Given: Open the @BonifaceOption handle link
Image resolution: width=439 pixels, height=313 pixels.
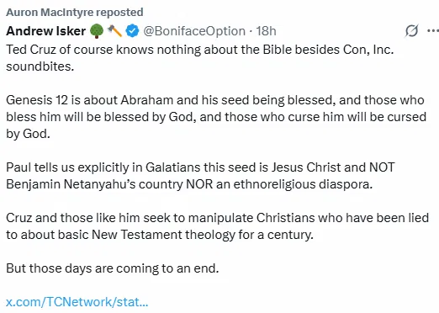Looking at the screenshot, I should point(194,31).
